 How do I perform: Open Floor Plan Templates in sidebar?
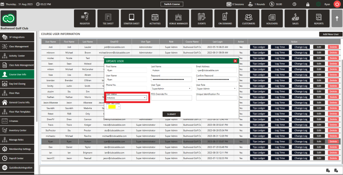tap(17, 112)
